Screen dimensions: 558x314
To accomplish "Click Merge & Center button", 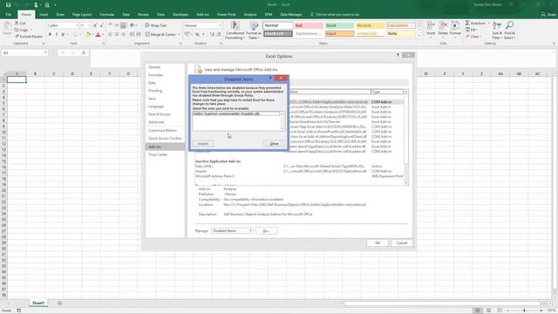I will tap(160, 35).
